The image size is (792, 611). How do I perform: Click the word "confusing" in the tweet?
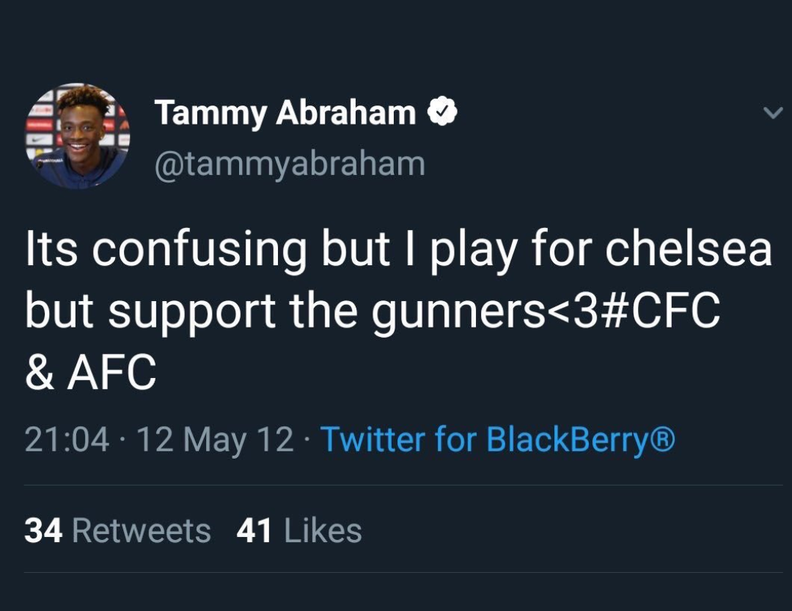(x=199, y=251)
